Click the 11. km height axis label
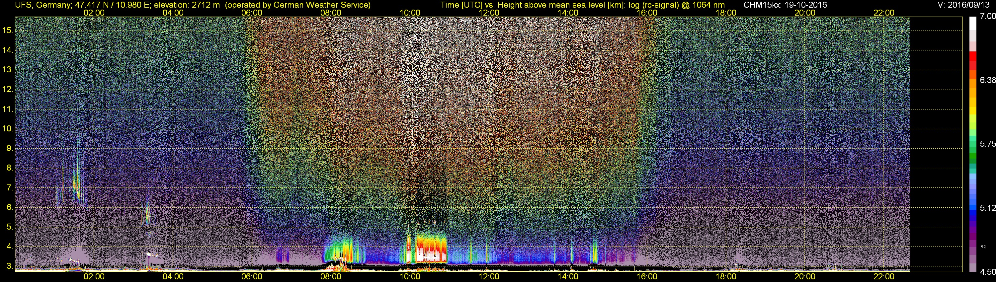 [7, 109]
